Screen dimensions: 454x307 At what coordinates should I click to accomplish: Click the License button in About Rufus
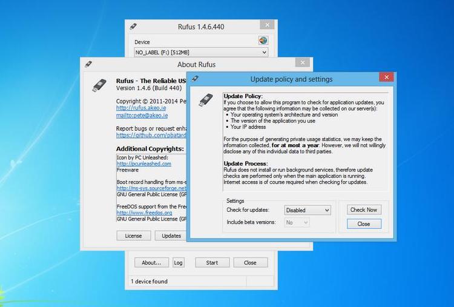(134, 236)
